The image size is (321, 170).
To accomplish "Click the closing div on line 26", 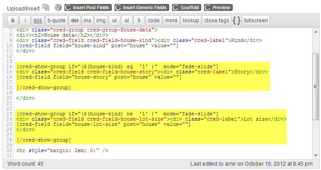I will pos(25,129).
